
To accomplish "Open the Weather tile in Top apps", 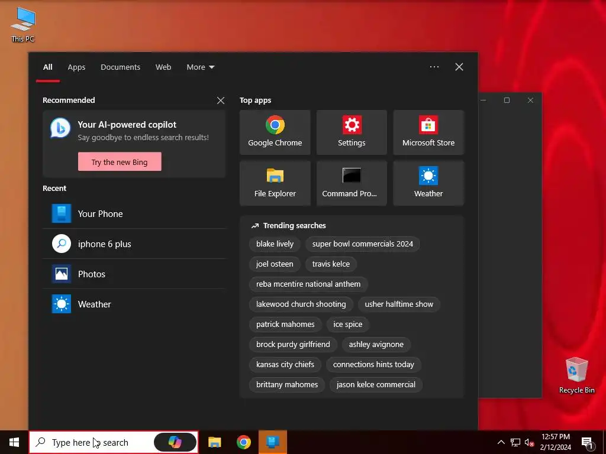I will (x=428, y=183).
